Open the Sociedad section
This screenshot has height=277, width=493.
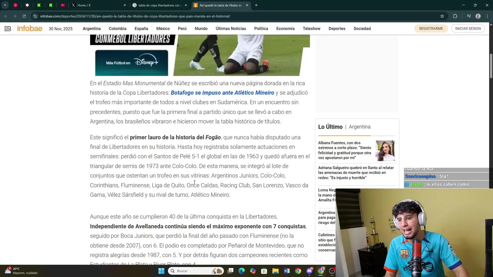tap(362, 28)
